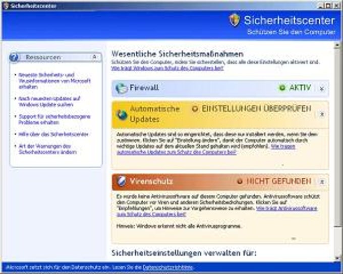Open the Datenschutzrichtlinie link in footer
The height and width of the screenshot is (274, 343).
(x=168, y=267)
